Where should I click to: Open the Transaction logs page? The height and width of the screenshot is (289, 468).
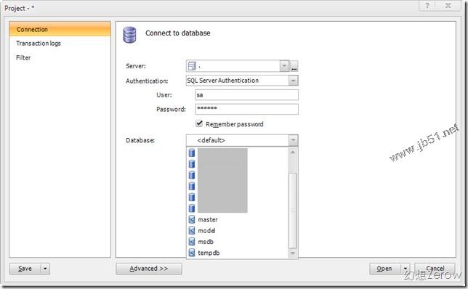pos(39,44)
